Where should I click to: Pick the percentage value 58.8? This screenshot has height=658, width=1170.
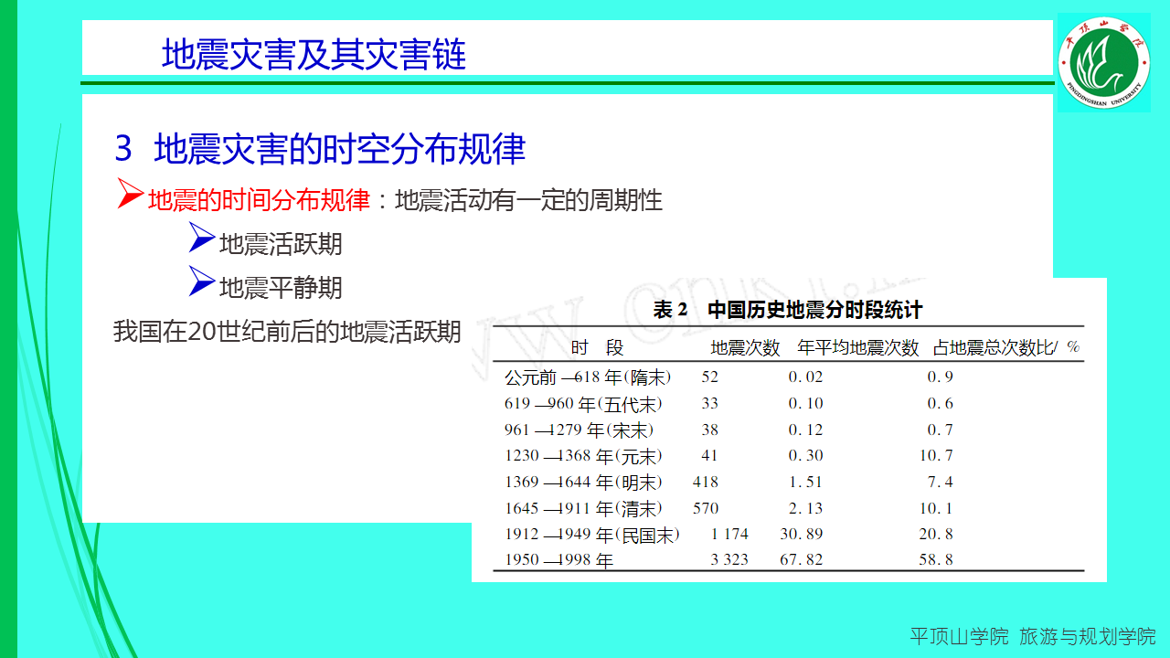pos(936,560)
